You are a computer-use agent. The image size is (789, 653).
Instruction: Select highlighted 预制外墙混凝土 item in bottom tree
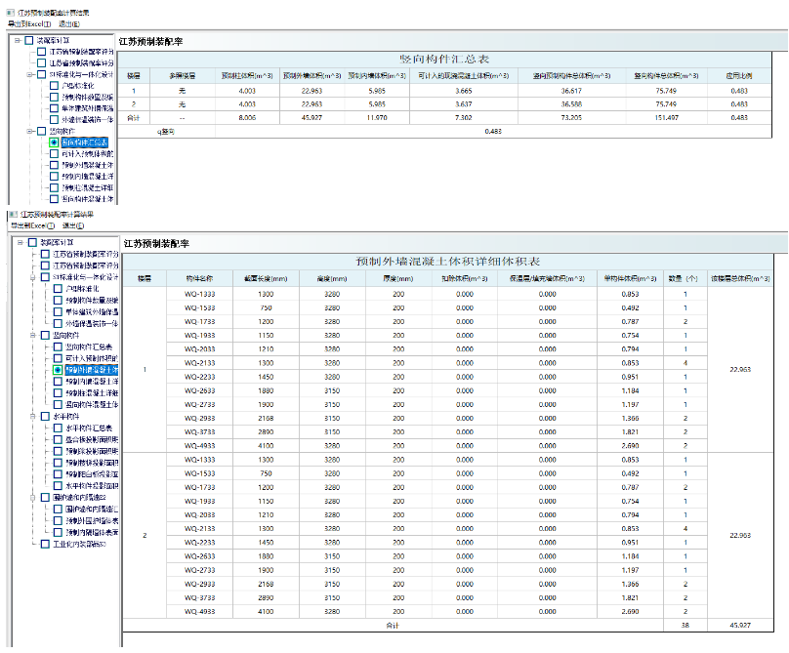tap(58, 371)
